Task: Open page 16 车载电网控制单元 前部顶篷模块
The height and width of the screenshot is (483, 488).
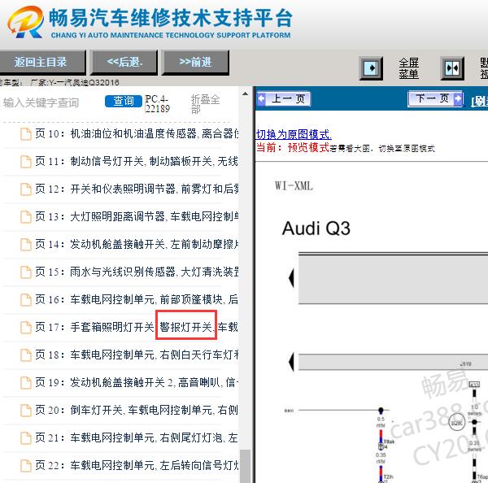Action: [x=137, y=300]
